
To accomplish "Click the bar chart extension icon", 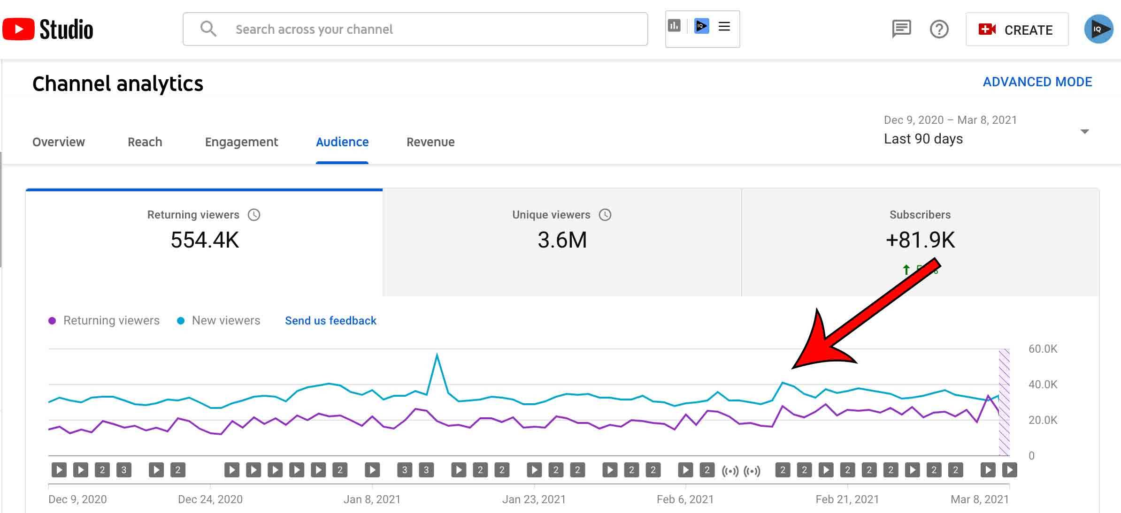I will (x=674, y=26).
